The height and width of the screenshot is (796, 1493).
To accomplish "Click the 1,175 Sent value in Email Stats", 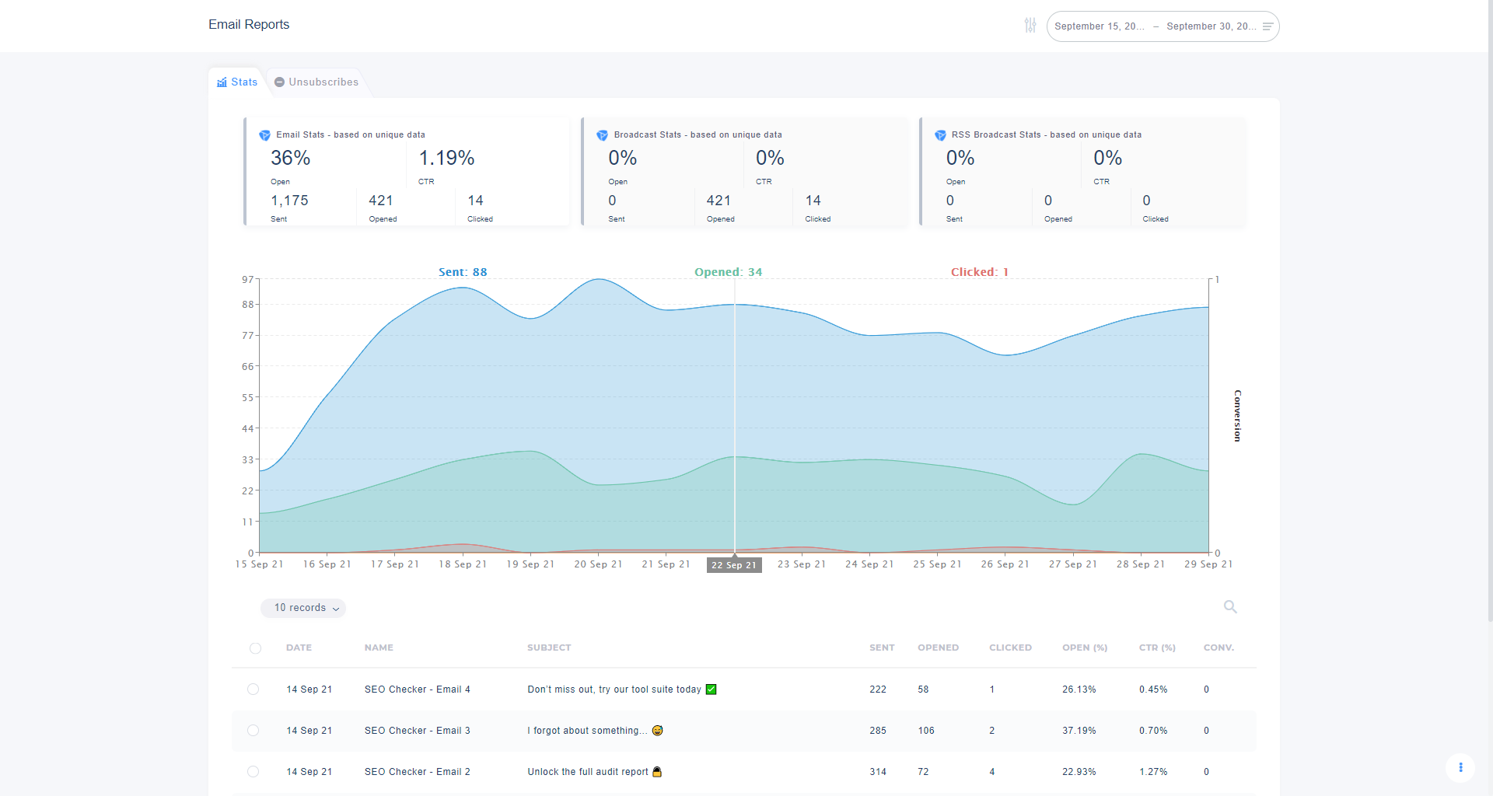I will 289,201.
